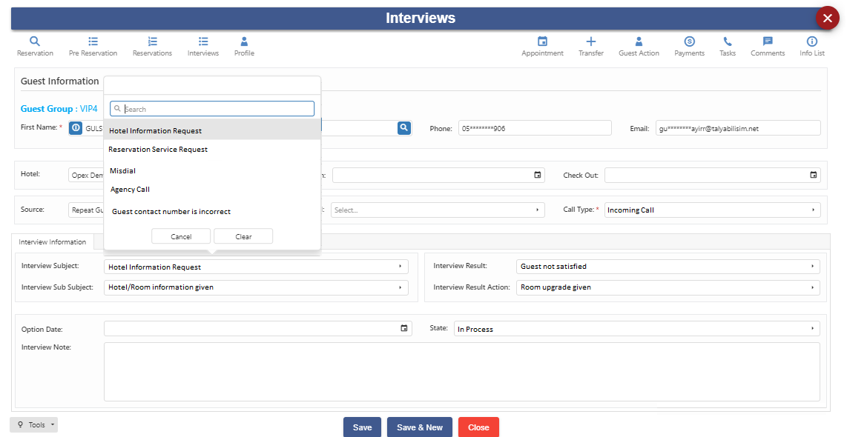Expand the Interview Result Action dropdown

pos(668,287)
